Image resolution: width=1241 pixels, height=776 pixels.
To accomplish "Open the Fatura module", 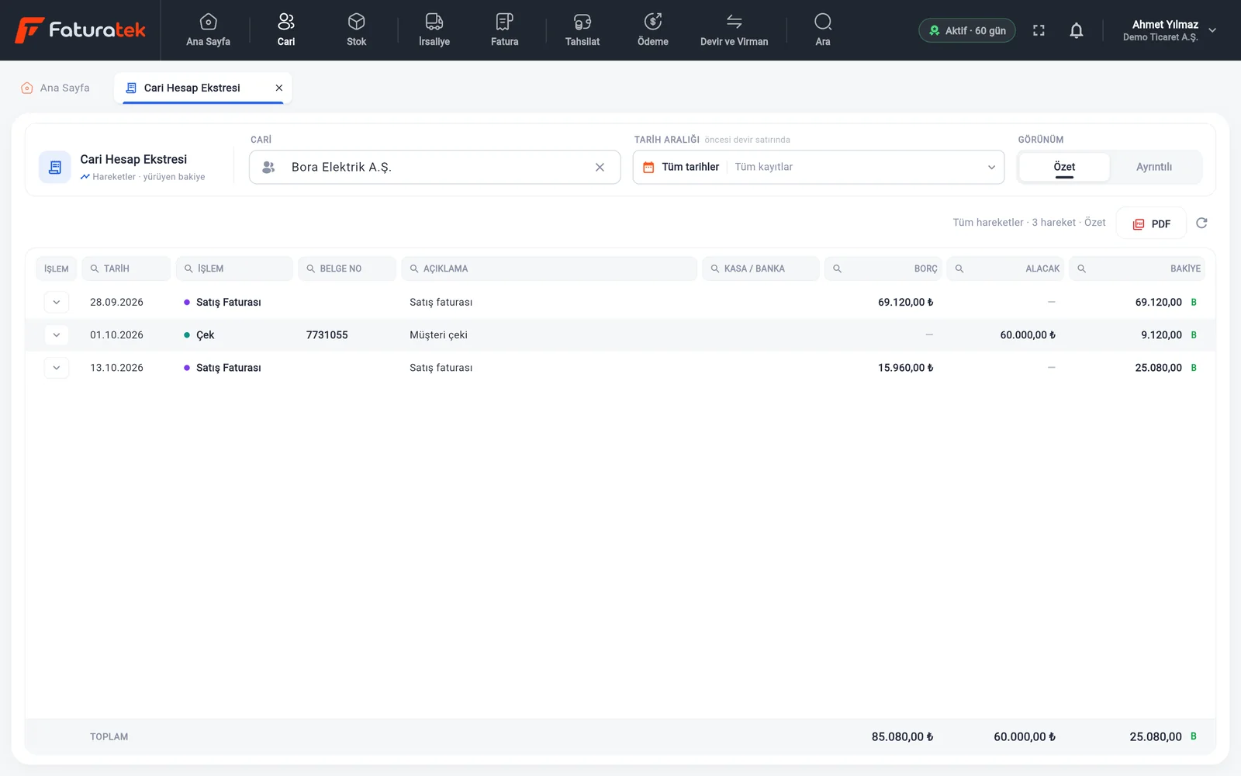I will coord(504,30).
